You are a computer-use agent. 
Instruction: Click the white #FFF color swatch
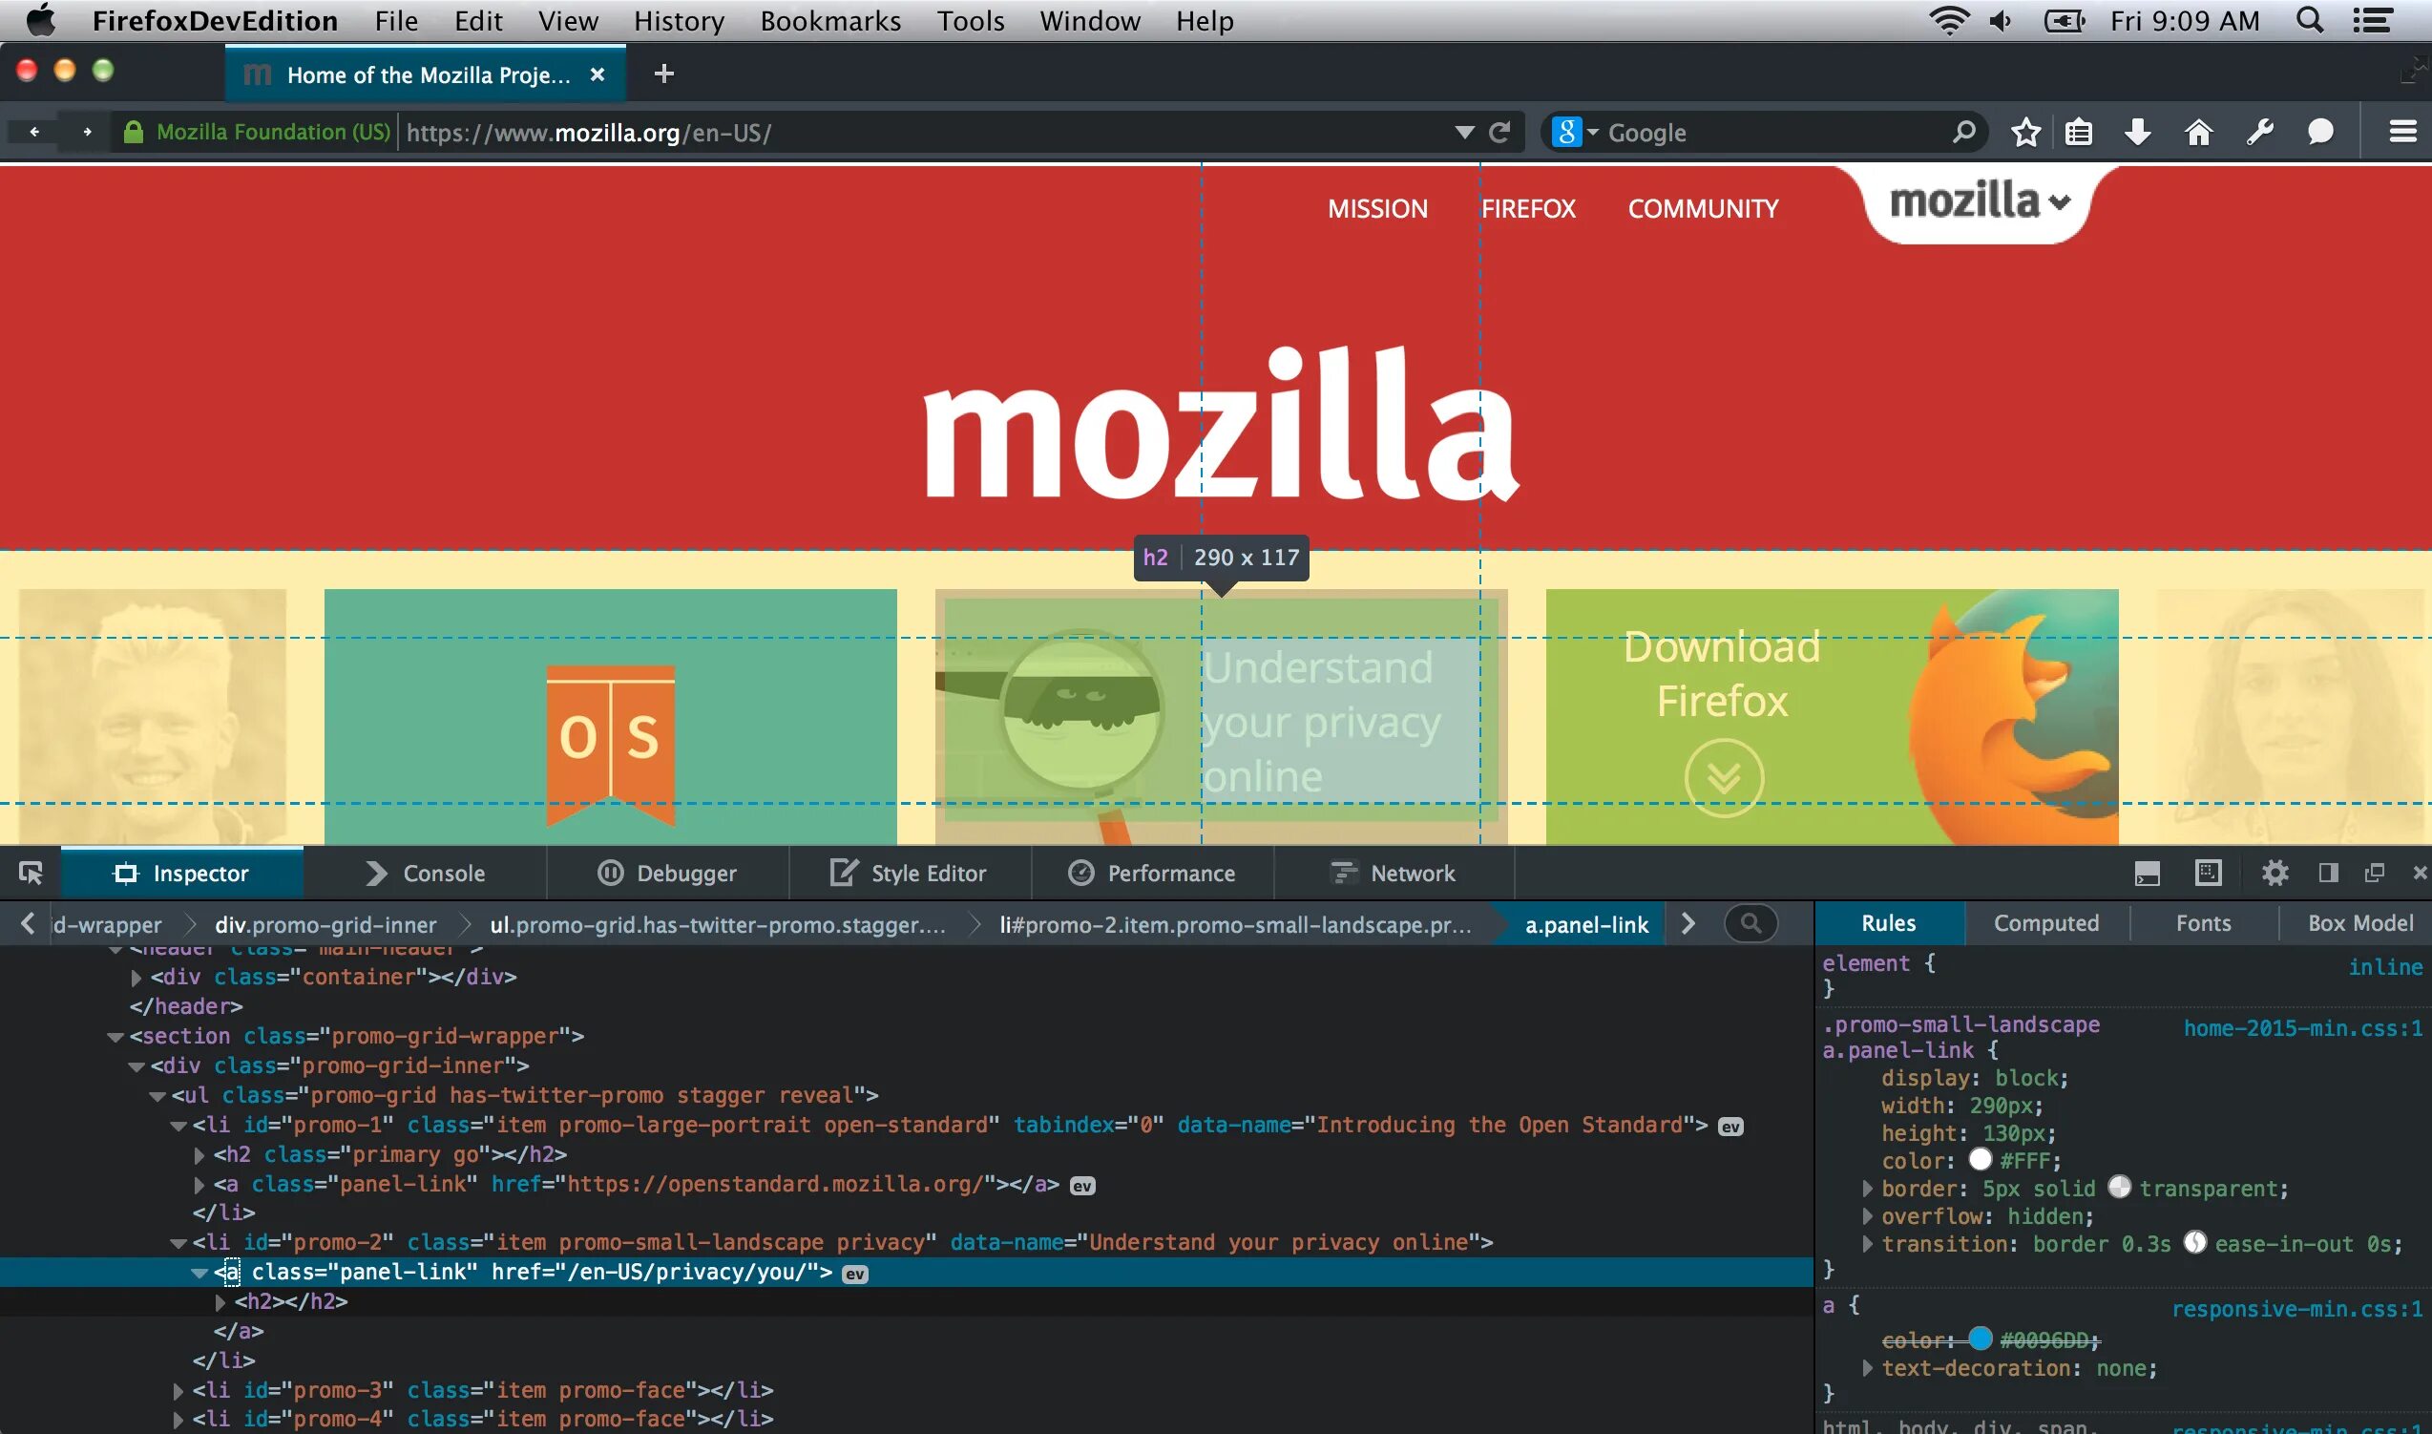point(1980,1160)
